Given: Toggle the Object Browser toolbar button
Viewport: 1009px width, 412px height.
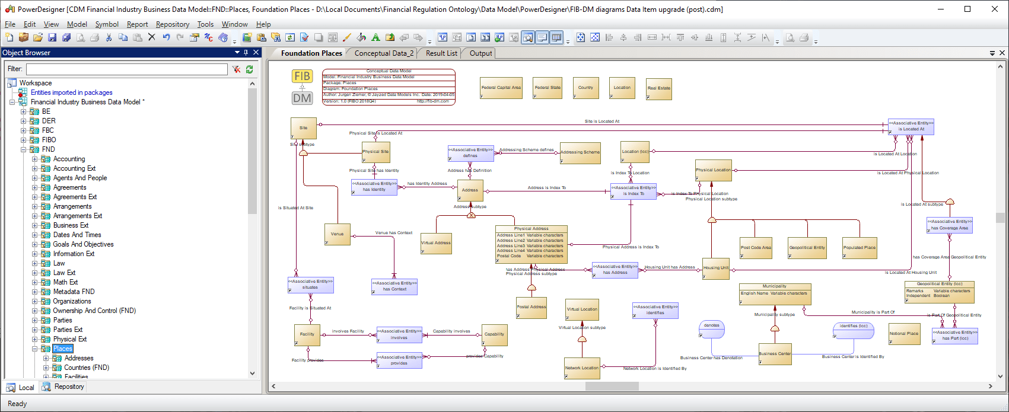Looking at the screenshot, I should tap(527, 37).
